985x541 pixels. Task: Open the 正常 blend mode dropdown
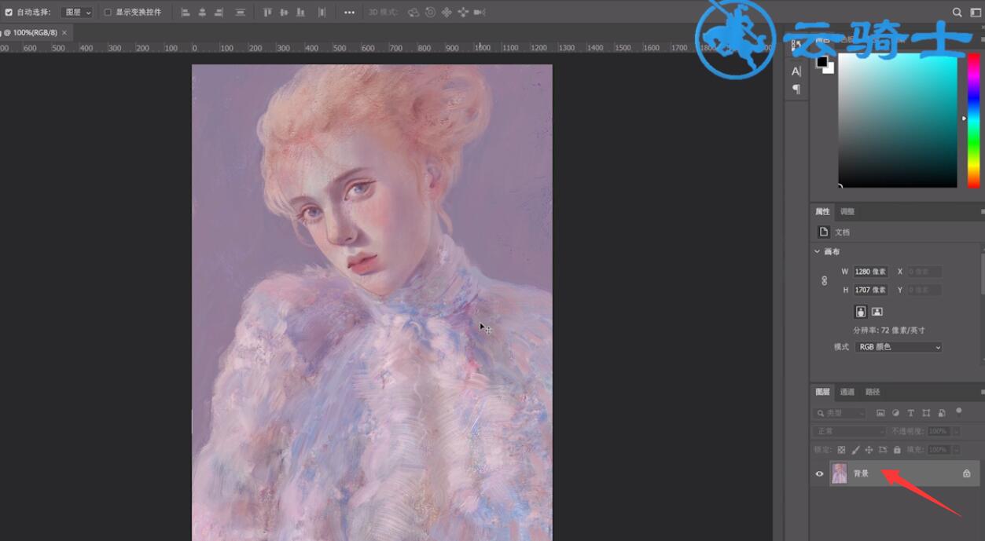click(x=850, y=431)
